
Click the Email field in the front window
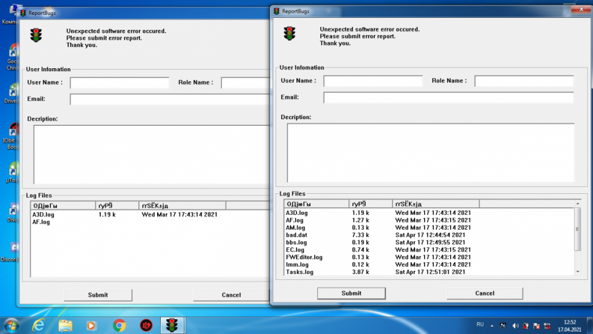448,97
